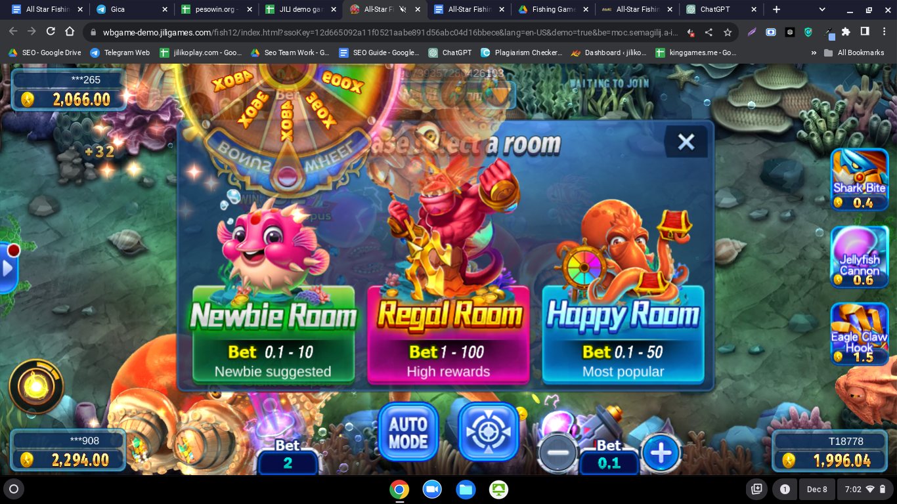The width and height of the screenshot is (897, 504).
Task: Toggle the browser side panel
Action: point(865,32)
